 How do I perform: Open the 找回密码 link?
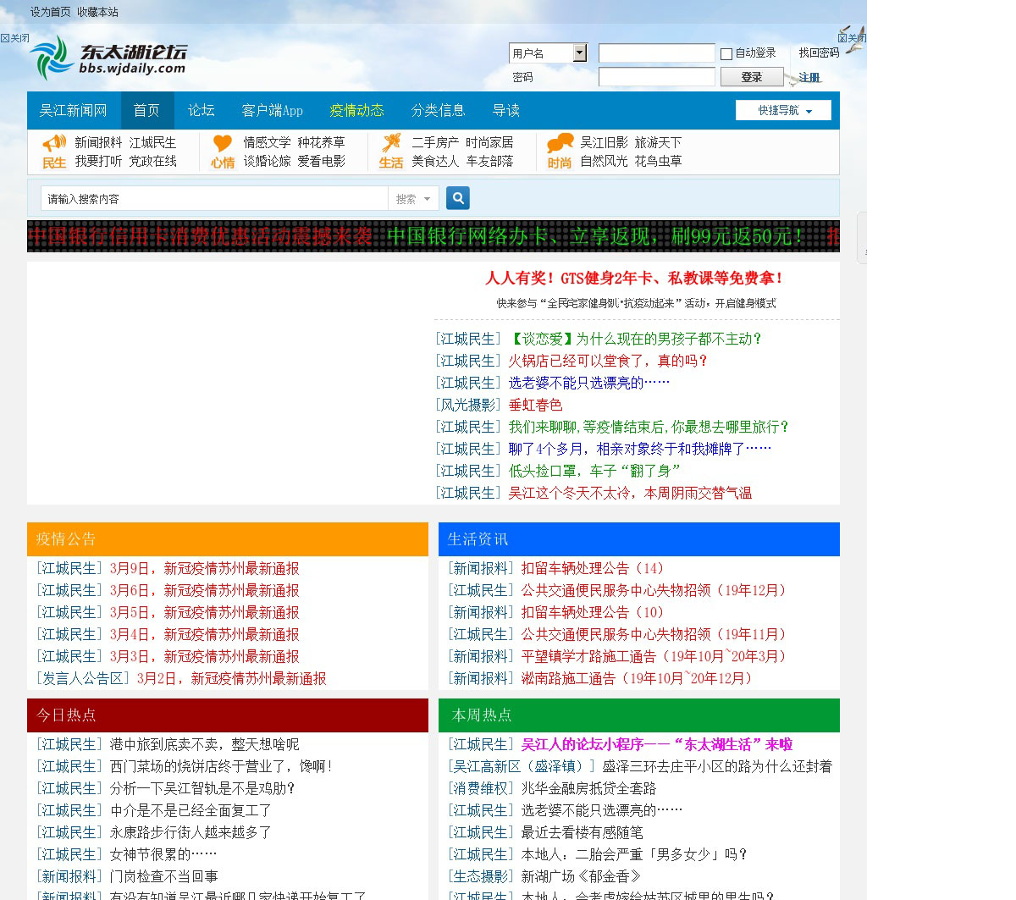pyautogui.click(x=819, y=53)
